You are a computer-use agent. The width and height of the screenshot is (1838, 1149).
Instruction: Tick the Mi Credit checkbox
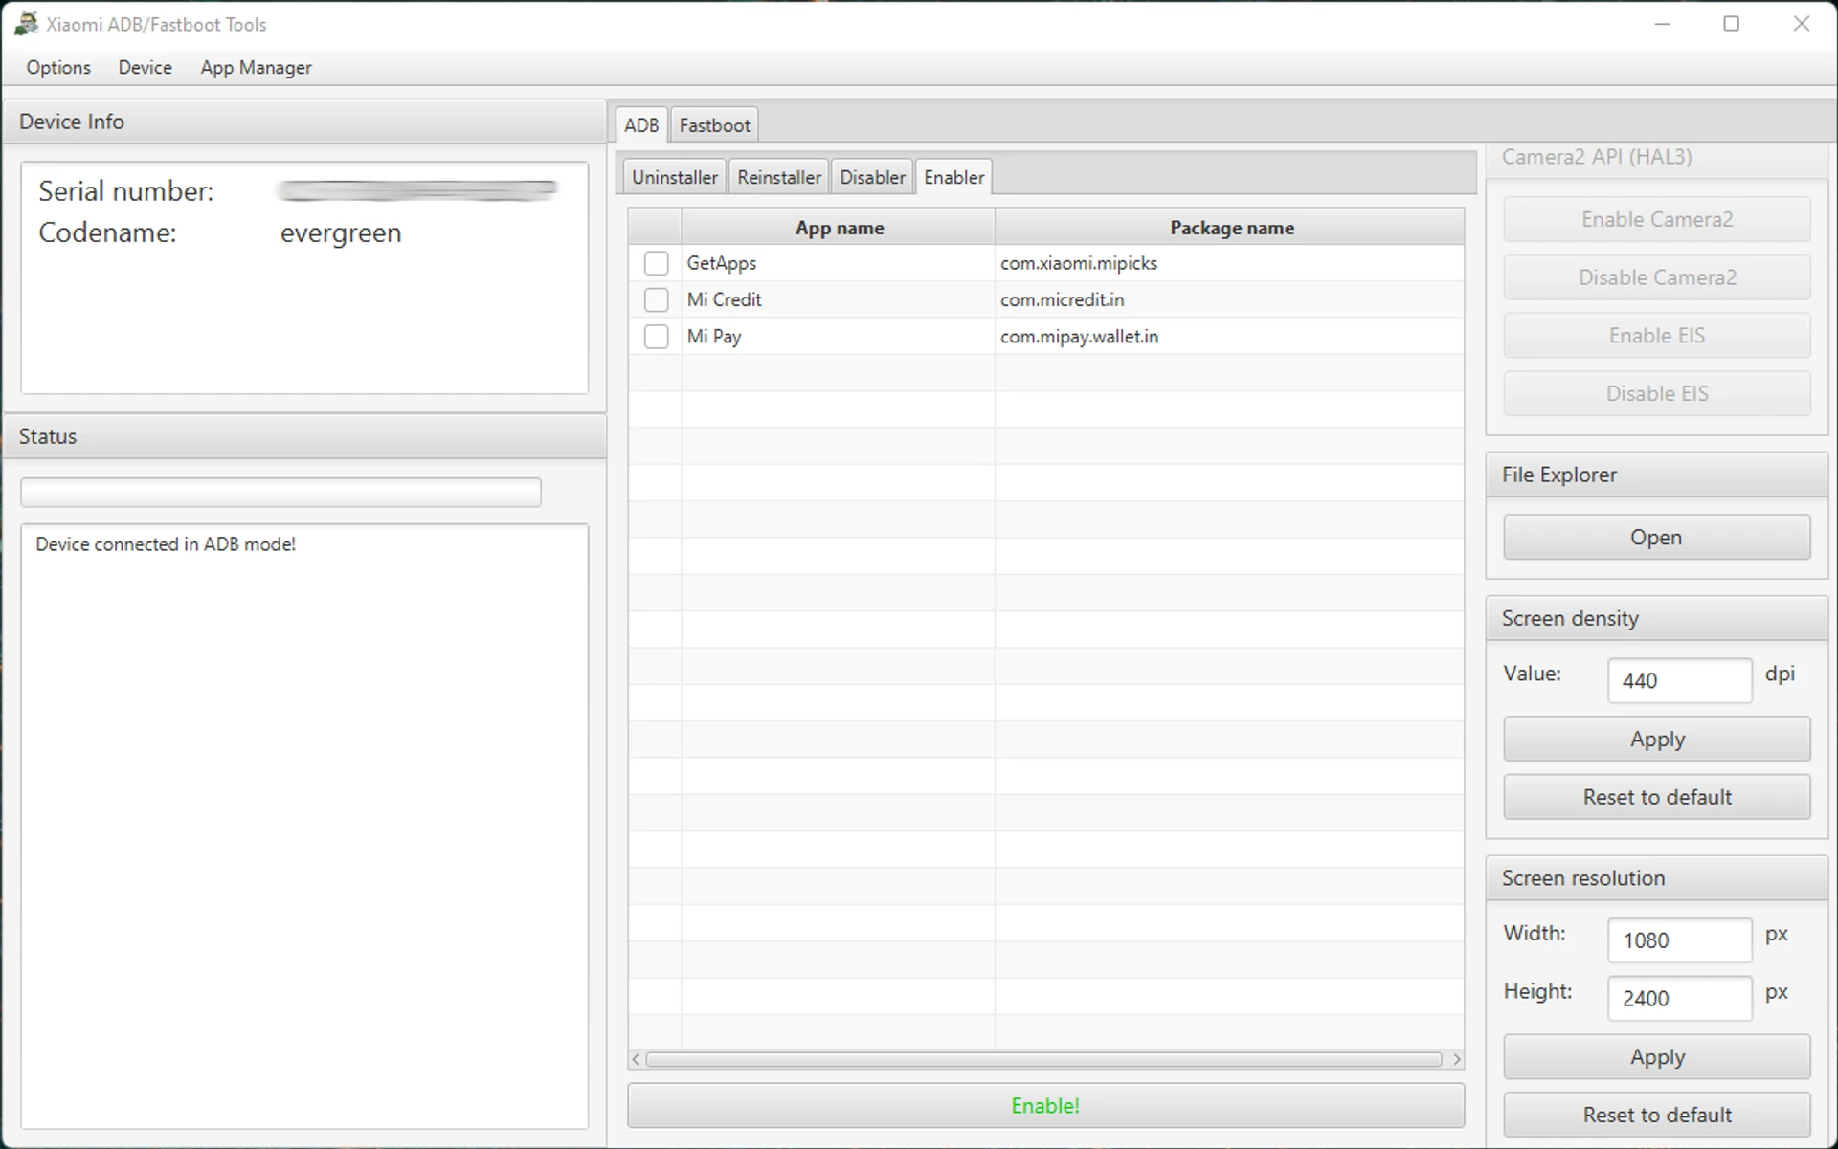656,299
